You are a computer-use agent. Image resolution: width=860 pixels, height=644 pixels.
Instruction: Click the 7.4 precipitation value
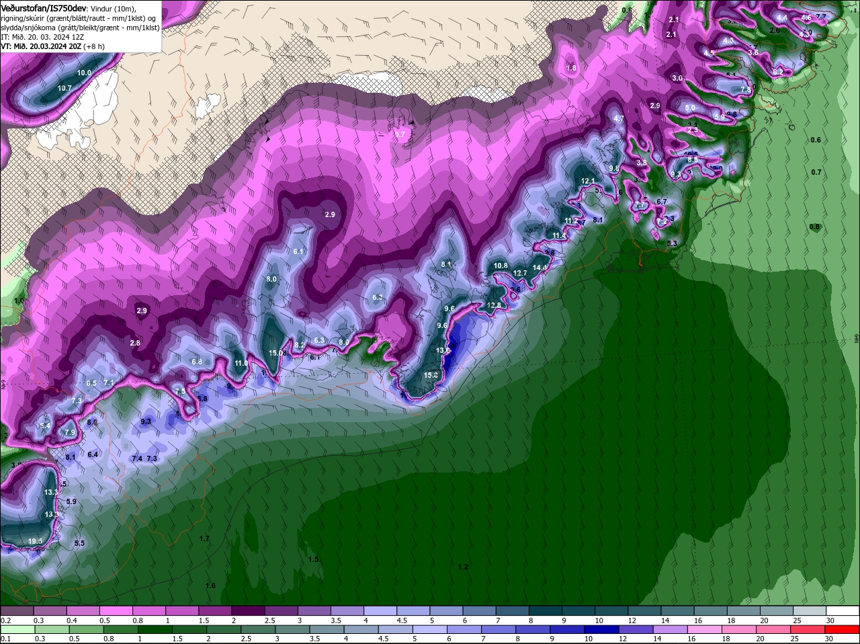(137, 458)
